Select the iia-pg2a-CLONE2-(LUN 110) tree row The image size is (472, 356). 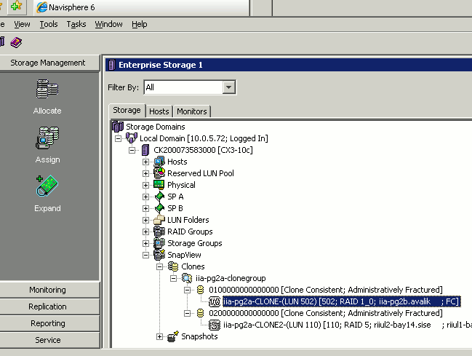click(348, 325)
